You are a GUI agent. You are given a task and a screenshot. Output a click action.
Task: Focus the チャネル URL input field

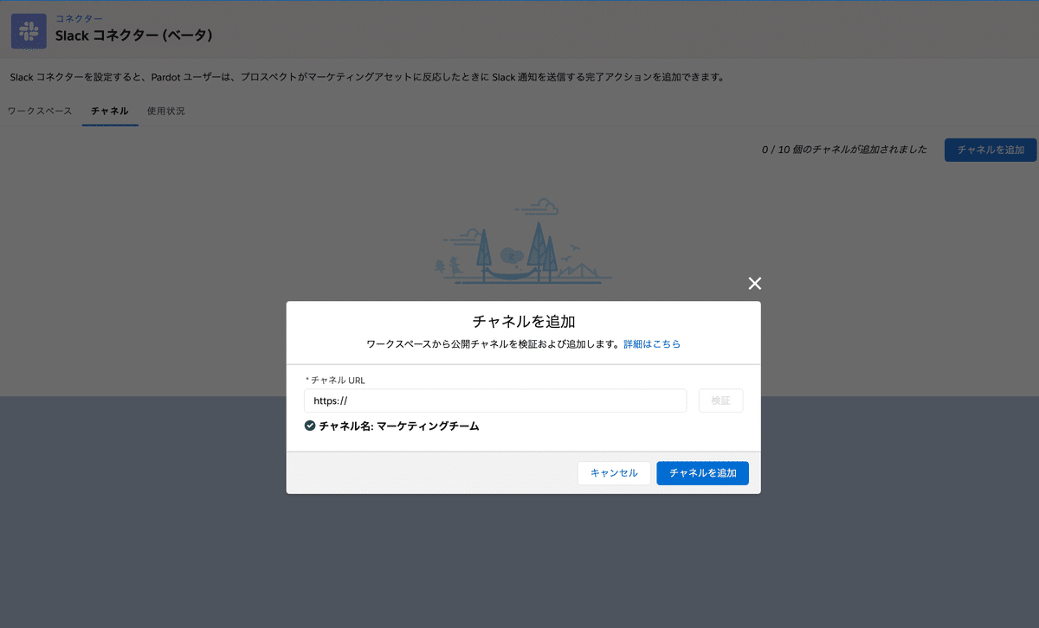click(x=495, y=401)
